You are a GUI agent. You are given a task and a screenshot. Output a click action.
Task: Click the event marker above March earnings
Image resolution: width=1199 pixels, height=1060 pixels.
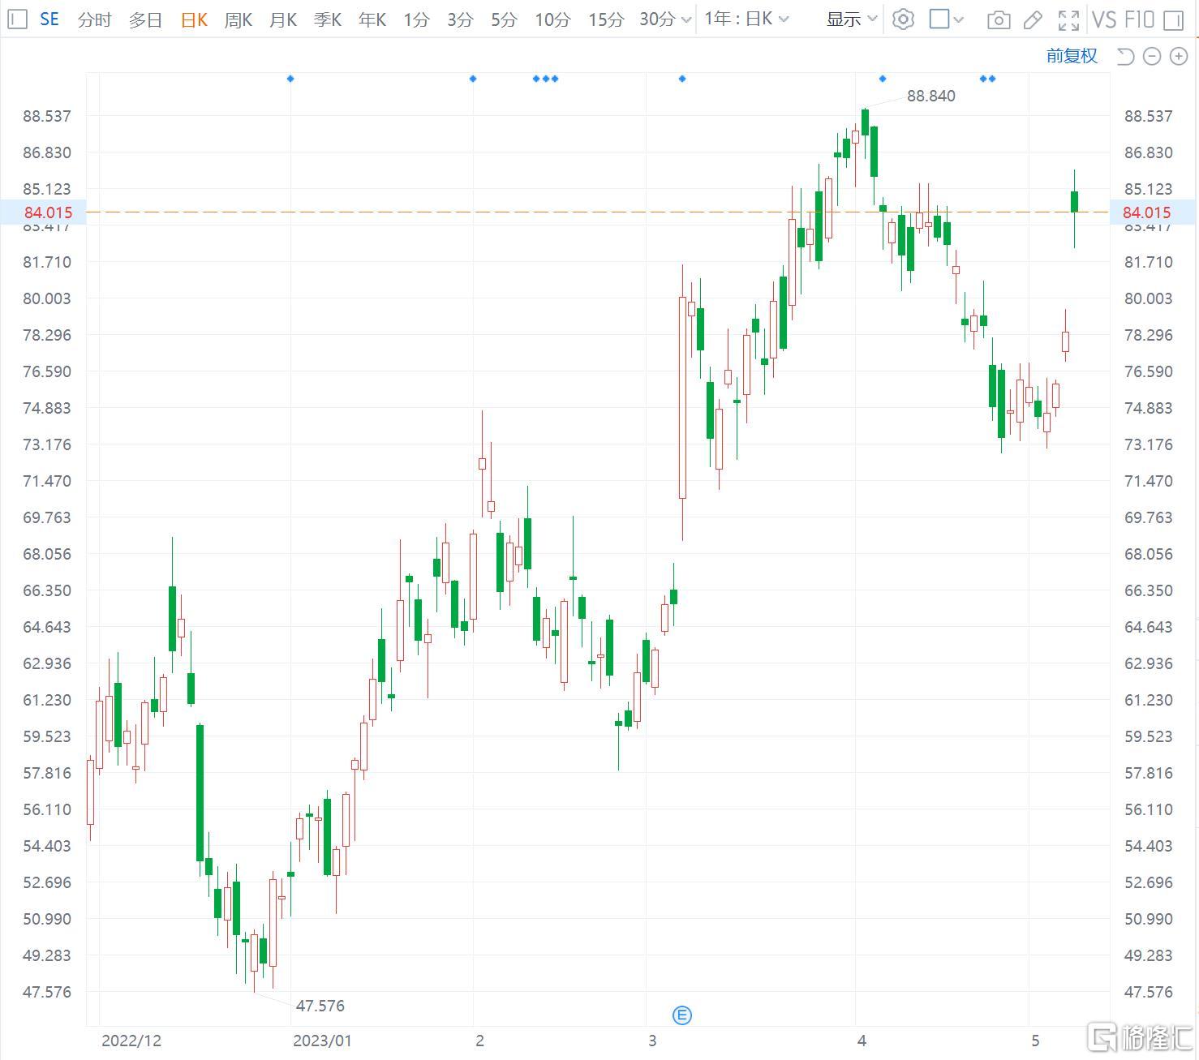(x=682, y=79)
